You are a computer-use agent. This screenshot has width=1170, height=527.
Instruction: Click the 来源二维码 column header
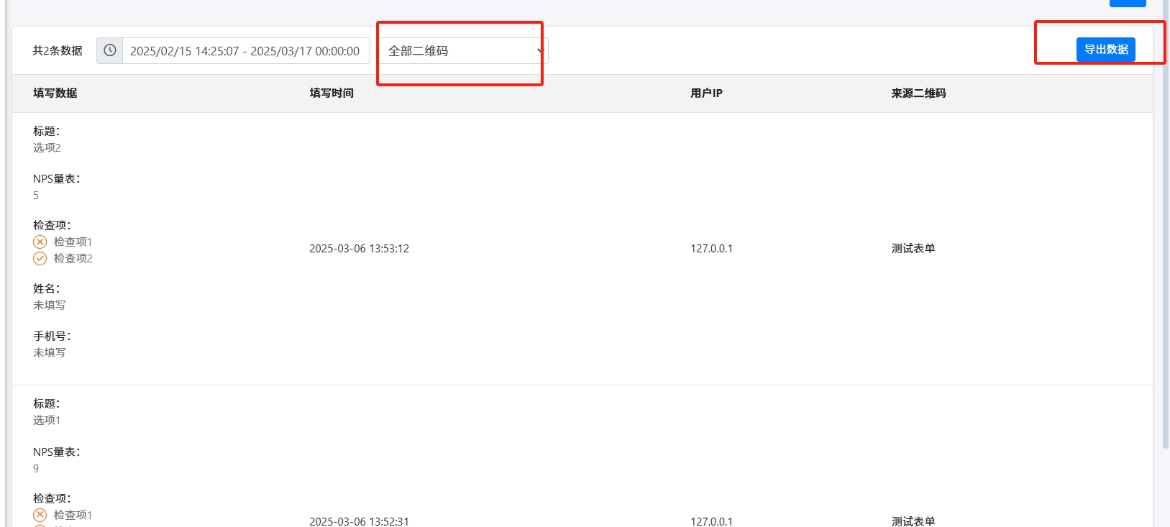(918, 93)
